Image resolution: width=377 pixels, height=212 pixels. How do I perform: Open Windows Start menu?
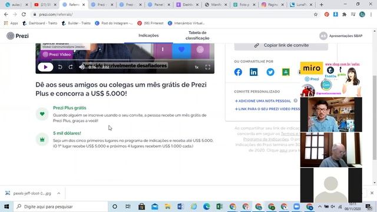(6, 207)
